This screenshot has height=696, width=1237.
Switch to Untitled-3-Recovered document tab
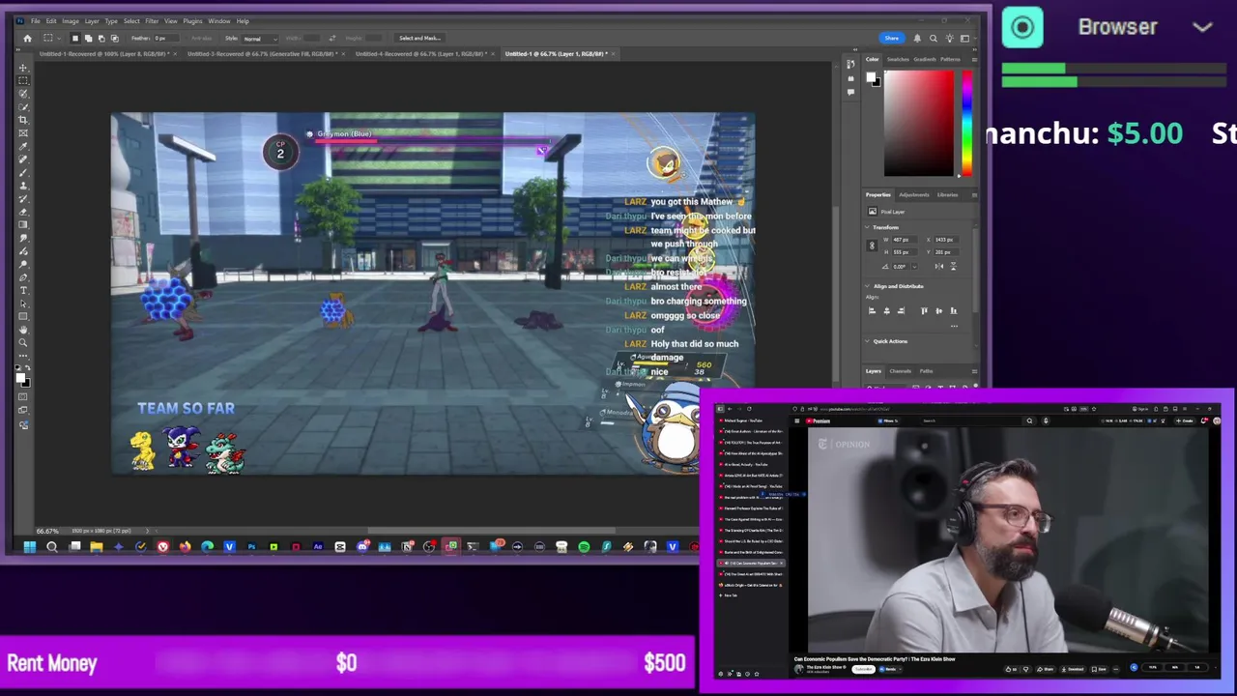[x=261, y=53]
